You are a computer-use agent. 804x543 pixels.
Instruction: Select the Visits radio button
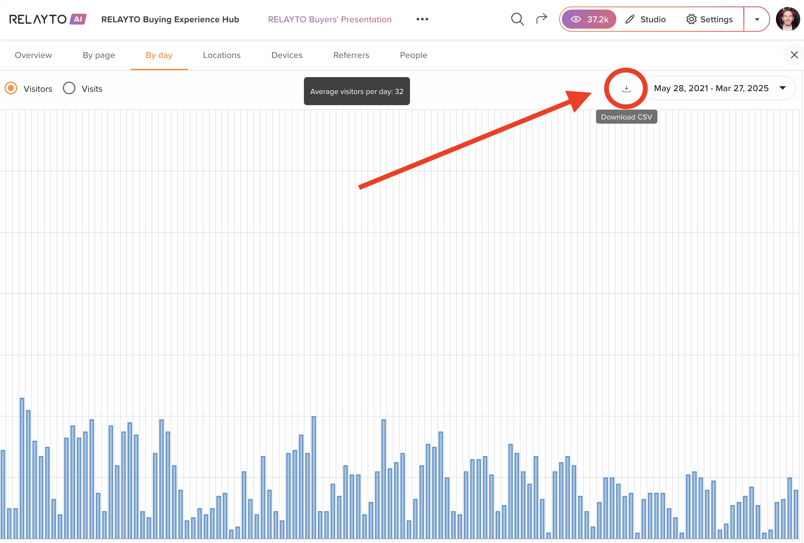pyautogui.click(x=69, y=88)
